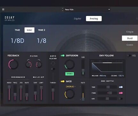Click the ENV FOLLOW heading
This screenshot has height=116, width=138.
coord(106,56)
